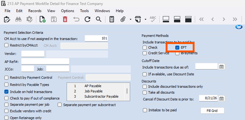Check Separate payment per subcontract
This screenshot has height=120, width=245.
59,105
